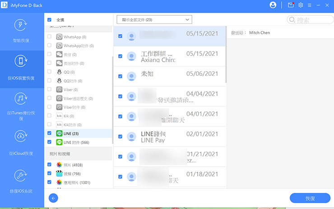Click the QQ附件 penguin icon
This screenshot has width=334, height=209.
point(59,81)
